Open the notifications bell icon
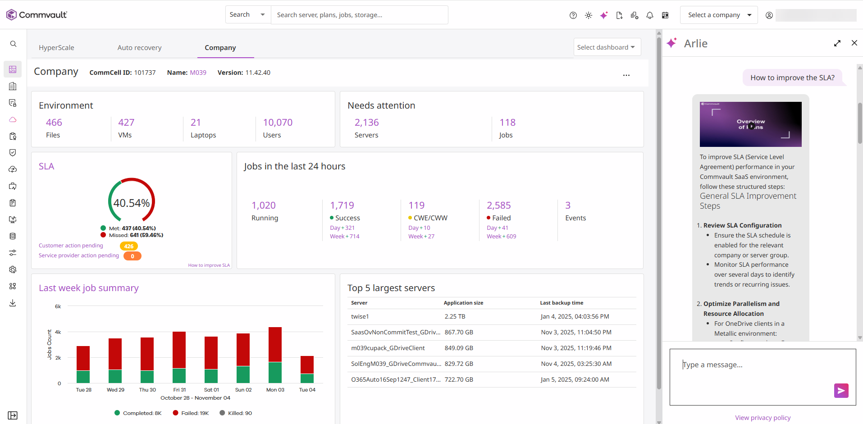 650,15
